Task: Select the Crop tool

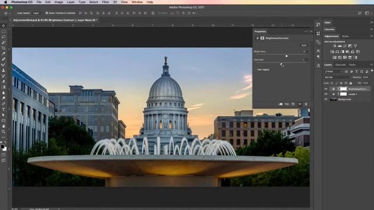Action: [x=4, y=48]
